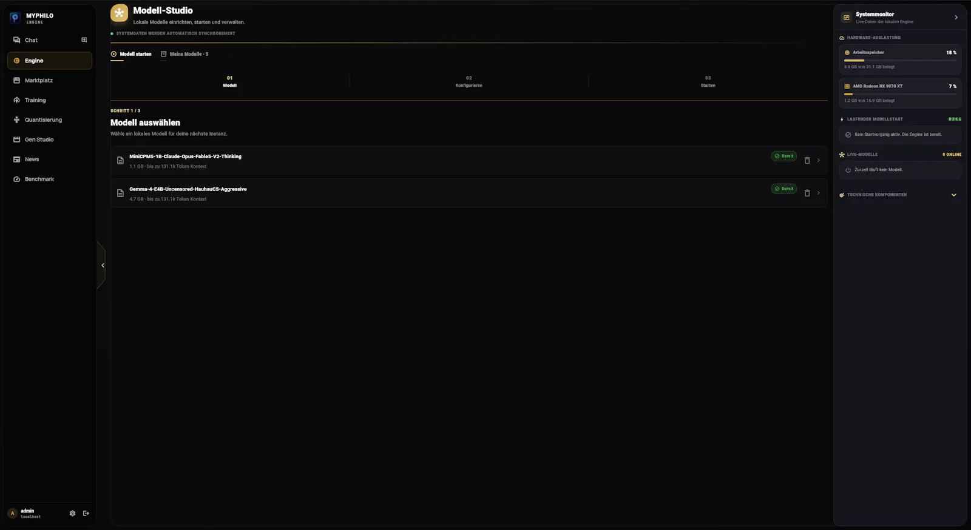This screenshot has width=971, height=530.
Task: Click the check icon in Kein Startvorgang
Action: (x=848, y=135)
